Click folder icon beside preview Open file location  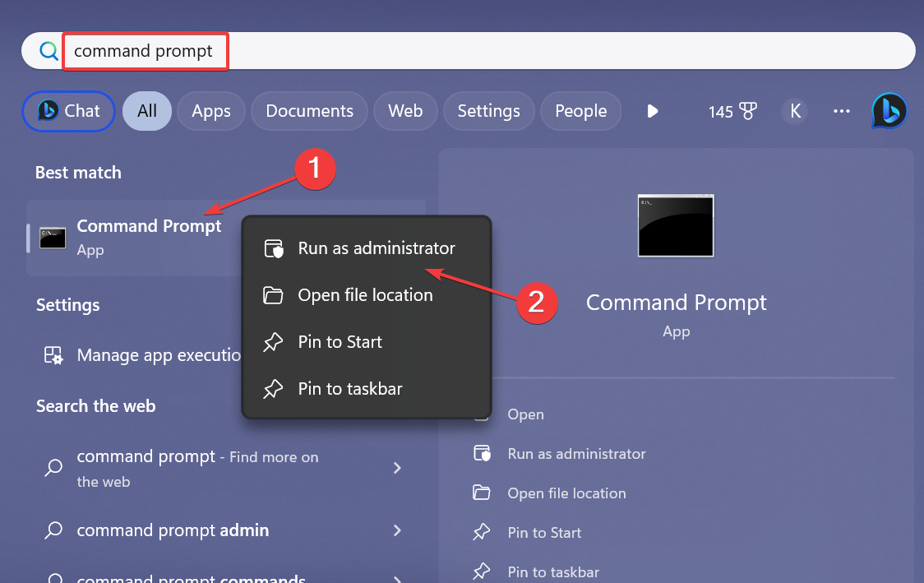(482, 493)
